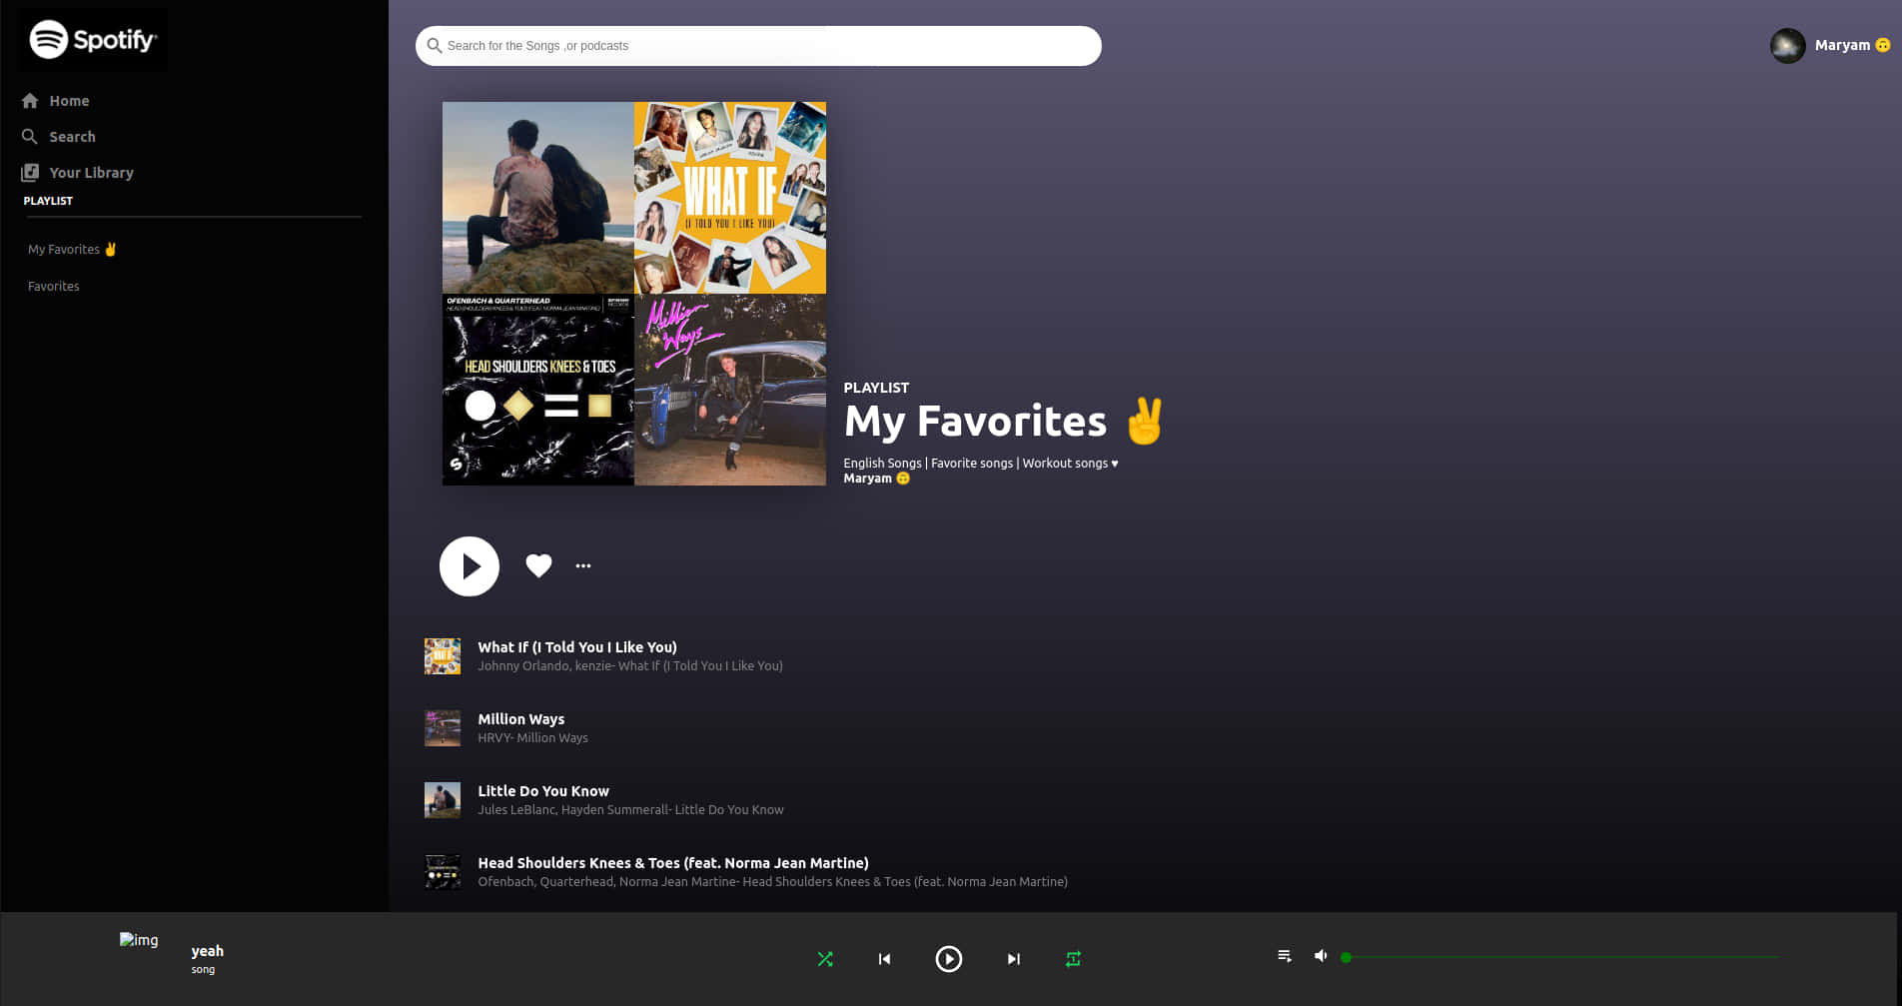This screenshot has height=1006, width=1902.
Task: Click the Your Library icon
Action: pos(30,173)
